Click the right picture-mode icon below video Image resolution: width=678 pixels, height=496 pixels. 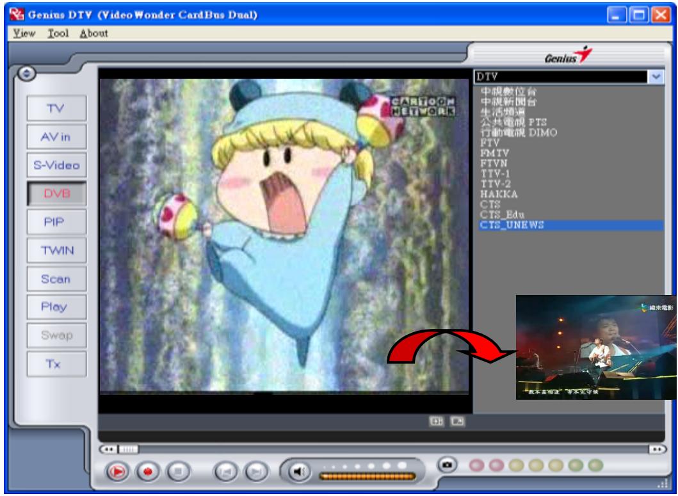pyautogui.click(x=458, y=421)
